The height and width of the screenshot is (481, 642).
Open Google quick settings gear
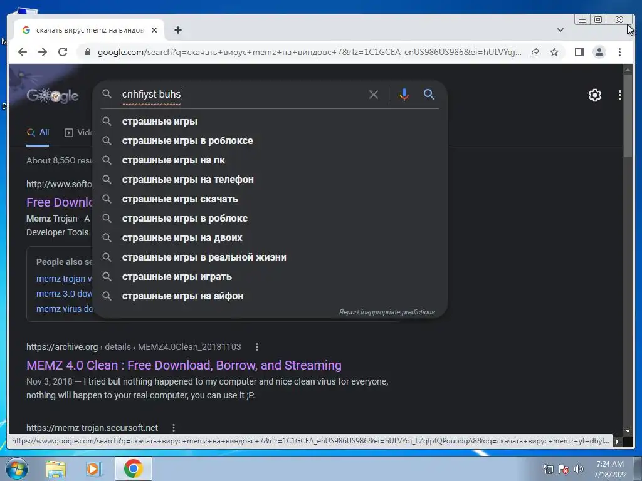(x=594, y=95)
